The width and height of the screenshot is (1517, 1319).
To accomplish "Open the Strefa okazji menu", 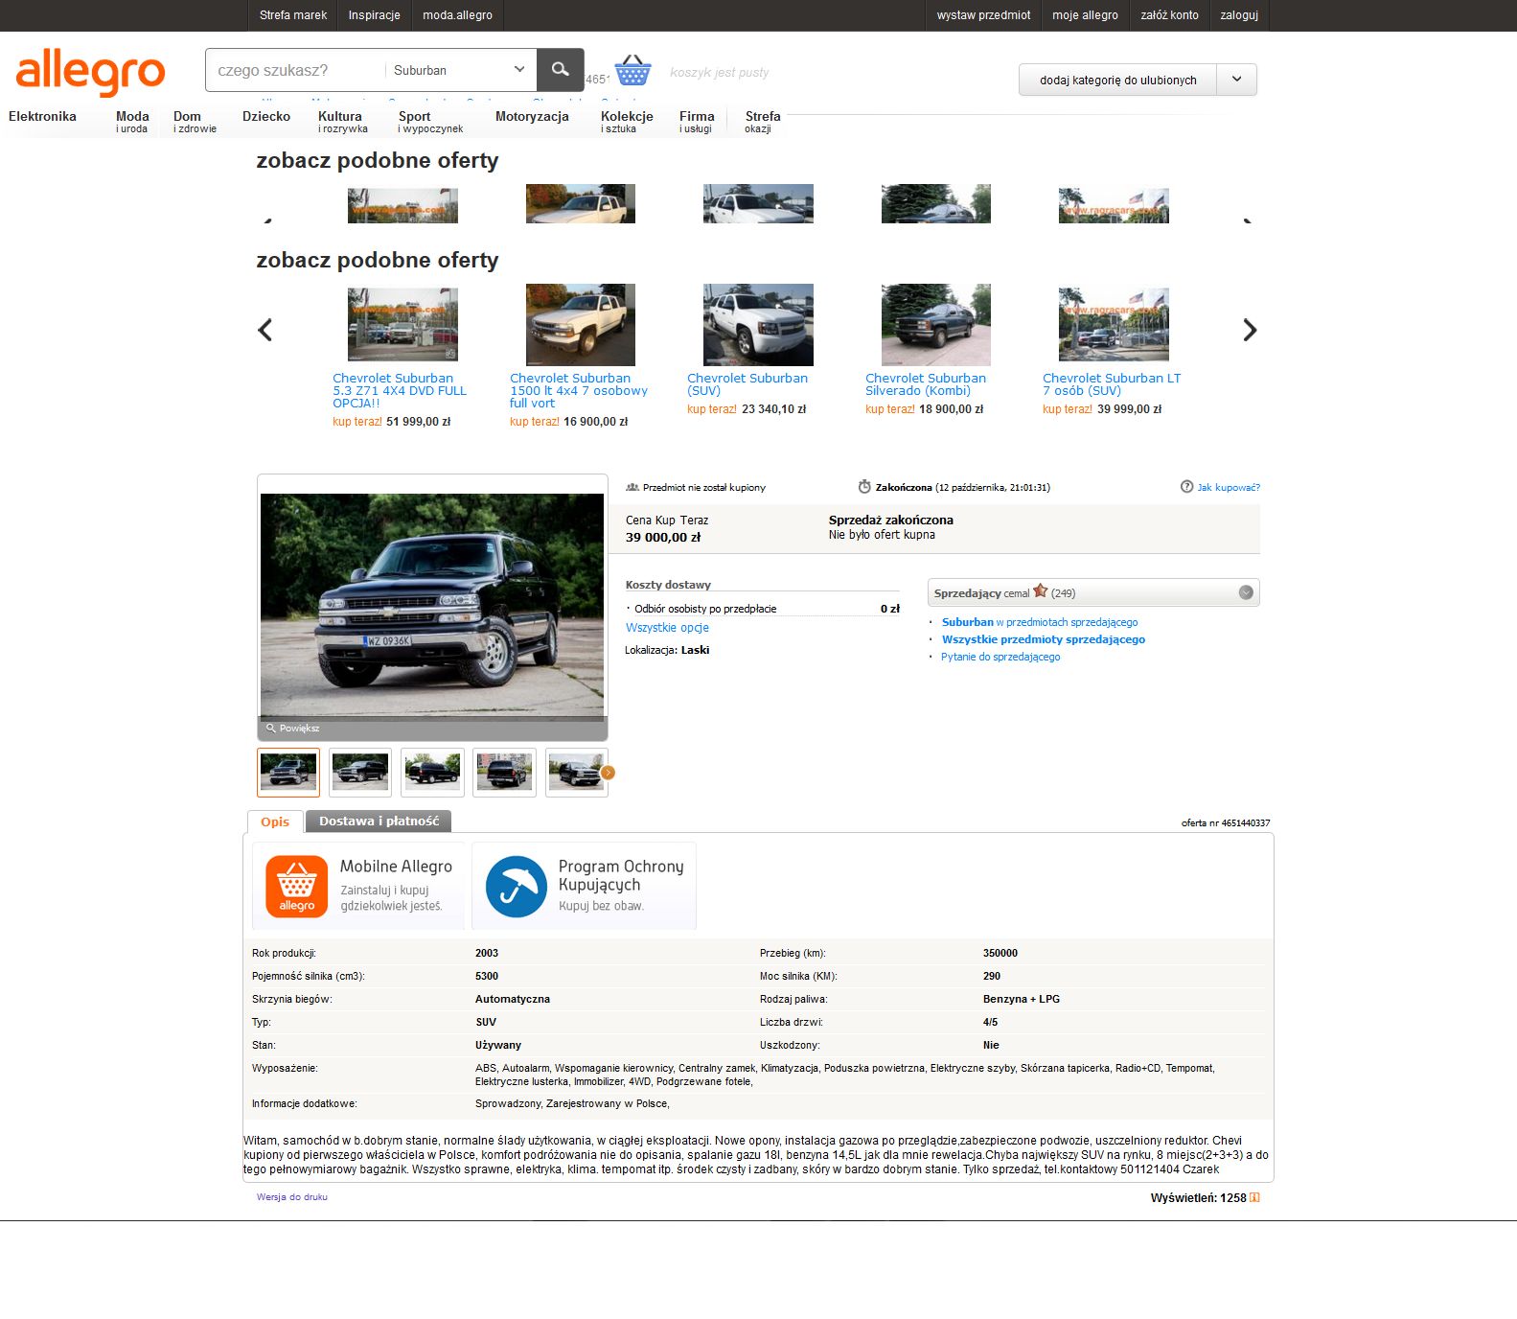I will (x=763, y=122).
